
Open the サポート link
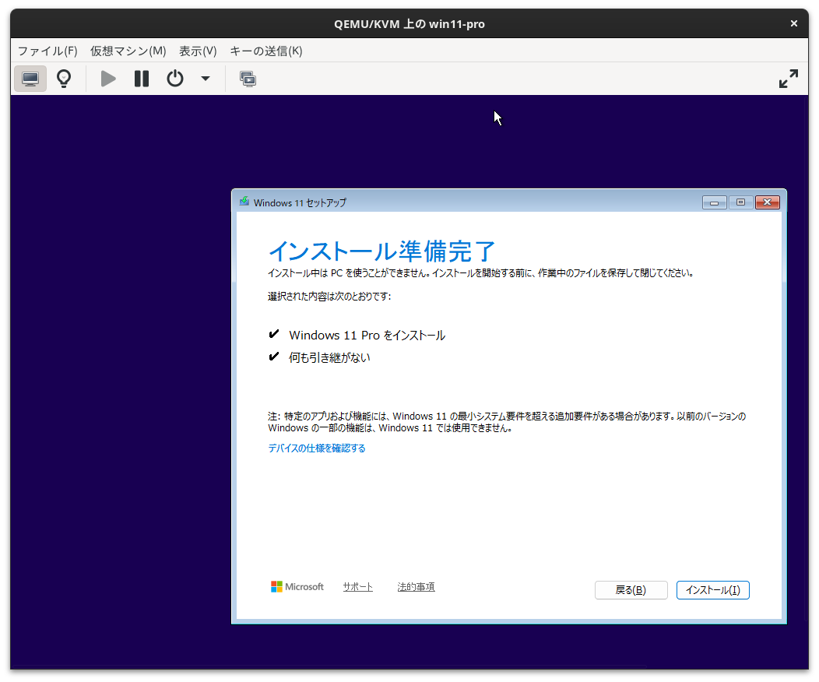point(357,586)
